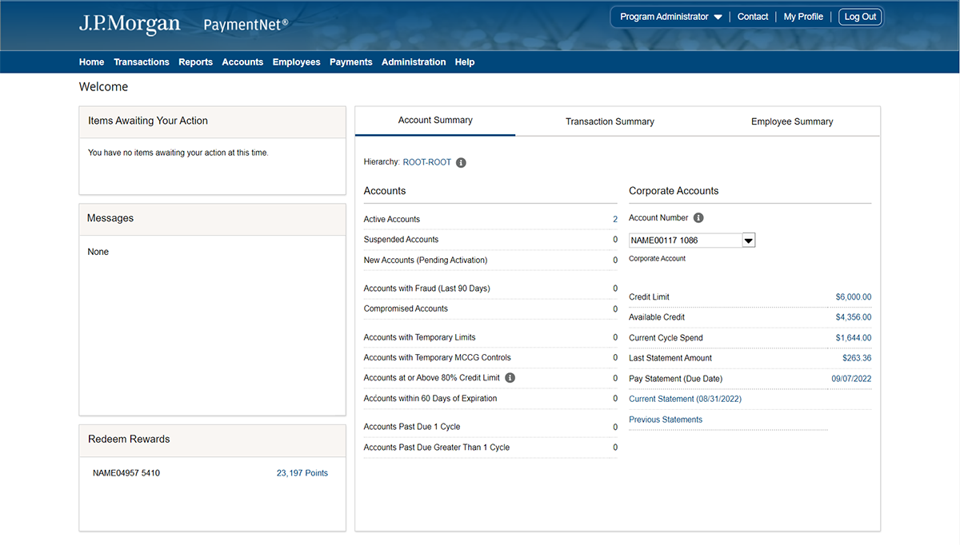View the Previous Statements link
This screenshot has height=545, width=960.
click(x=666, y=420)
